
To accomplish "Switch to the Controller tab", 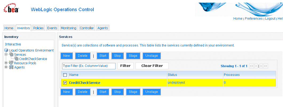I will (87, 28).
